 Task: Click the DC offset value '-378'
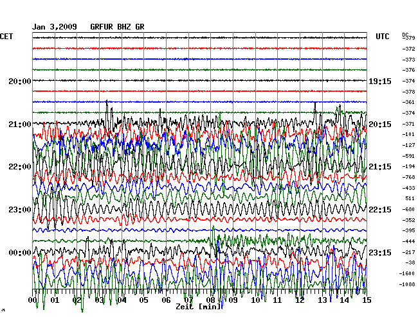[408, 92]
